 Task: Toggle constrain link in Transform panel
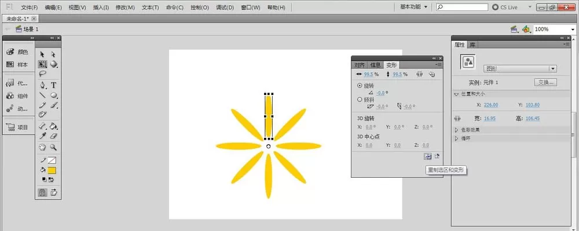[419, 74]
